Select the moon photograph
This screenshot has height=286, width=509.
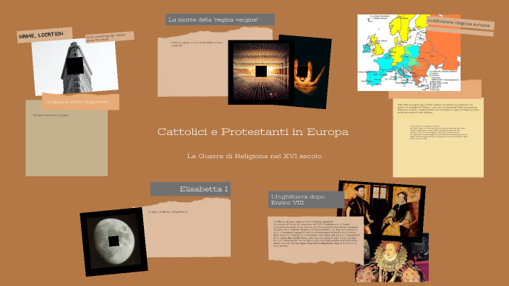[x=114, y=241]
